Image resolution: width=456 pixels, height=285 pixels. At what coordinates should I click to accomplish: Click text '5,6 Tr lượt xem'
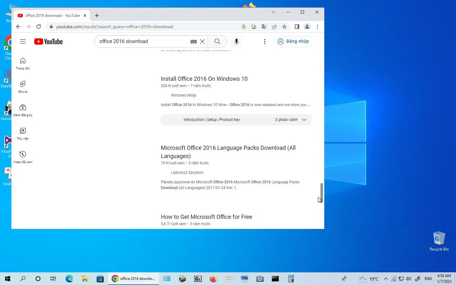pyautogui.click(x=173, y=224)
